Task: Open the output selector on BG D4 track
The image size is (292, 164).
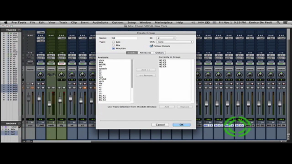Action: point(281,58)
